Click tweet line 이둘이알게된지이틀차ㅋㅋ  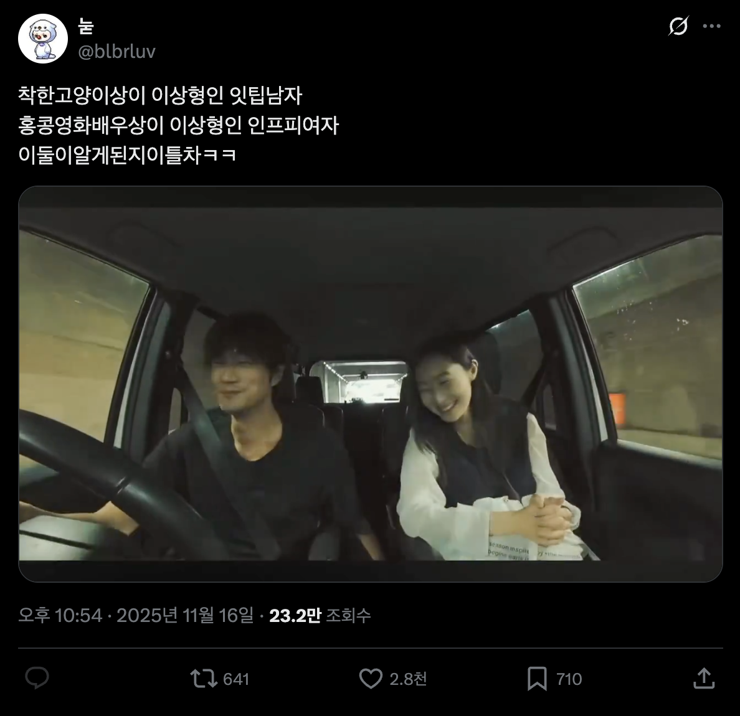tap(128, 155)
